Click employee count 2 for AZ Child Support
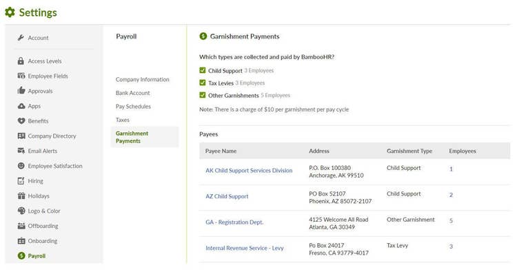This screenshot has height=272, width=517. (451, 195)
